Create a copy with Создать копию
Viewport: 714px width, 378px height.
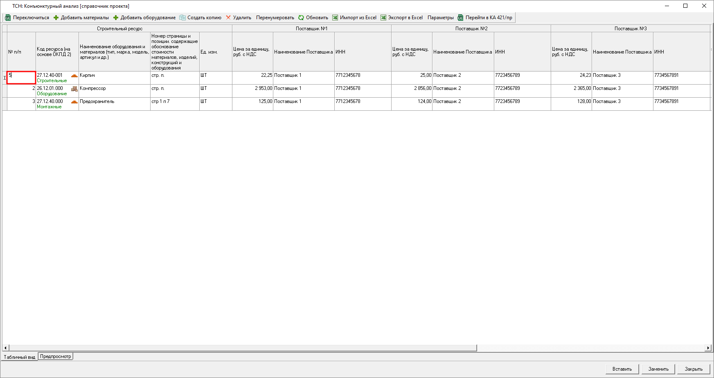point(200,18)
